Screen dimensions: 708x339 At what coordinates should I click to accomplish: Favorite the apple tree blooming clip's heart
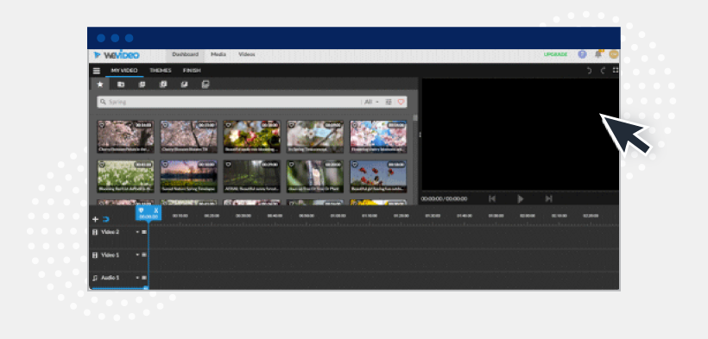[229, 124]
